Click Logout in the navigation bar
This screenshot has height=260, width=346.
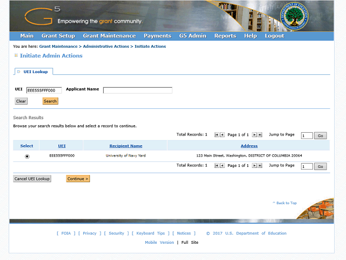[x=274, y=36]
